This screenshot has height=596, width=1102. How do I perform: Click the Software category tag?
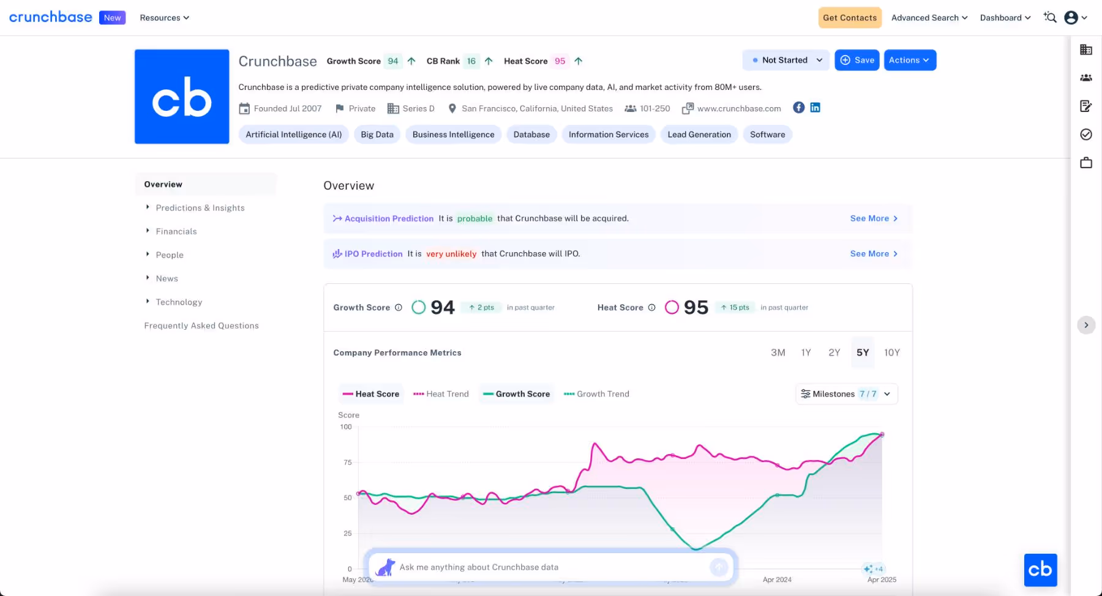click(x=768, y=135)
